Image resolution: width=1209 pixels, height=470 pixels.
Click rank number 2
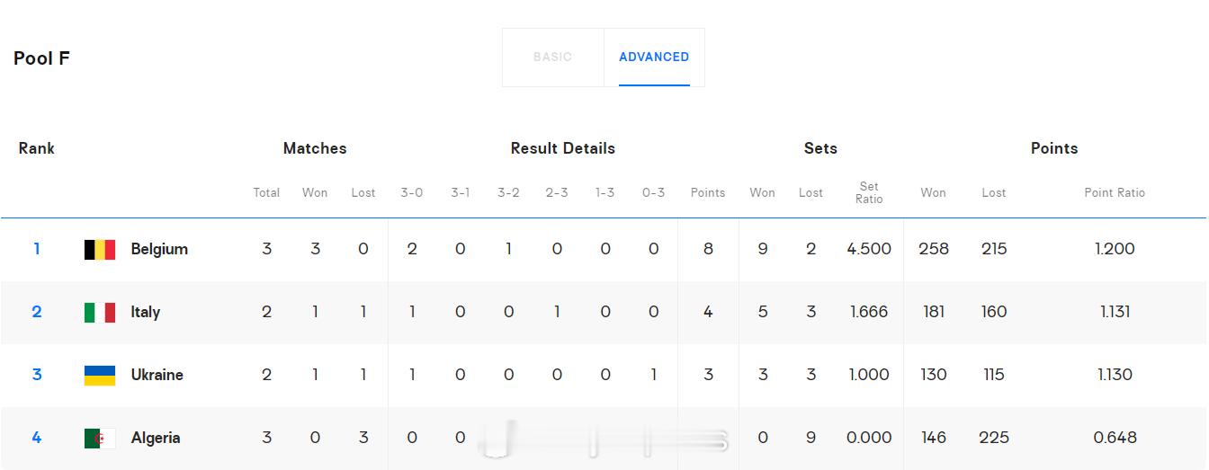point(37,312)
